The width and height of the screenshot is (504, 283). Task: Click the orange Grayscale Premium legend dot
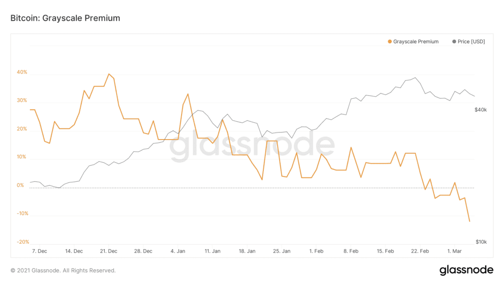point(390,42)
